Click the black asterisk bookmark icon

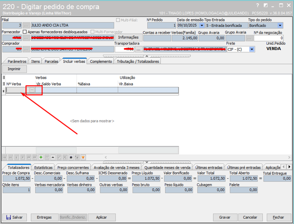71,157
